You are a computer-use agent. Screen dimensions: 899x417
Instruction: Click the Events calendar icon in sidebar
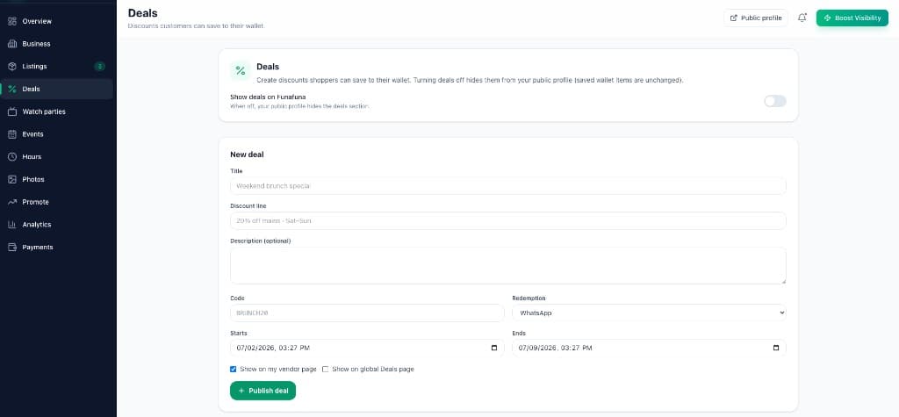(x=12, y=134)
